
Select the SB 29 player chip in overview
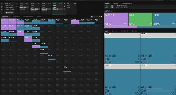[112, 7]
